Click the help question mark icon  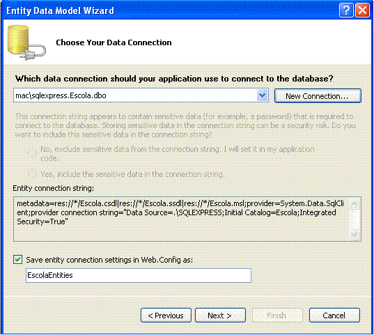[346, 10]
